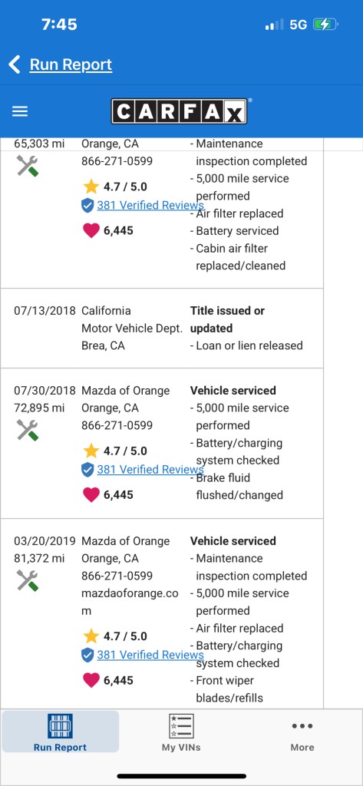Open 381 Verified Reviews for 07/30/2018 service
The height and width of the screenshot is (786, 363).
coord(150,469)
